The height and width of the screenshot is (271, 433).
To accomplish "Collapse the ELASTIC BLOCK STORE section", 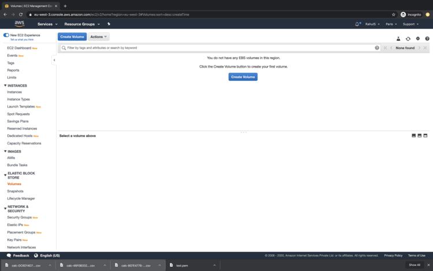I will tap(5, 175).
